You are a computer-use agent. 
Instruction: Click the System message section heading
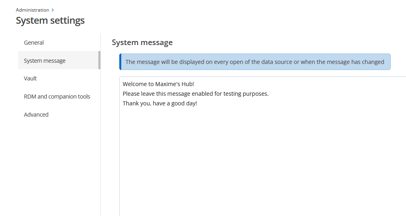(x=142, y=42)
